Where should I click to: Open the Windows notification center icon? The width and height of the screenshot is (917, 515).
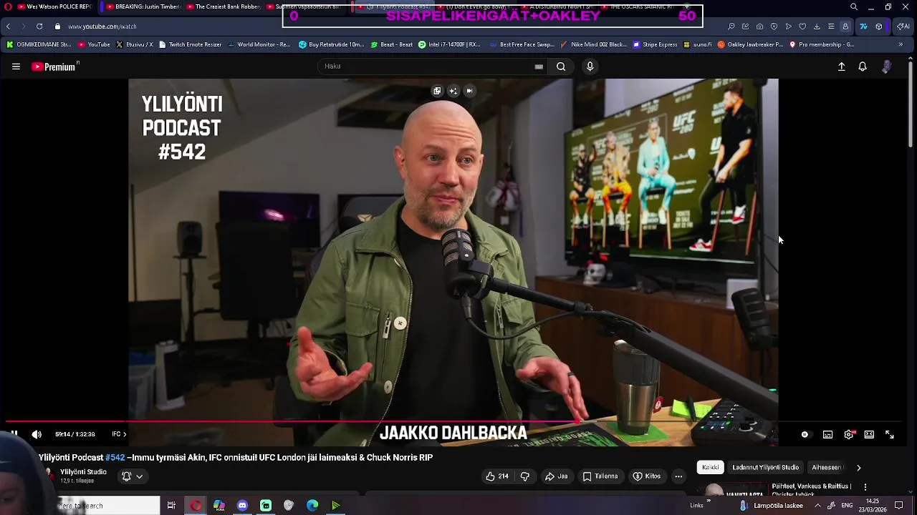coord(898,506)
